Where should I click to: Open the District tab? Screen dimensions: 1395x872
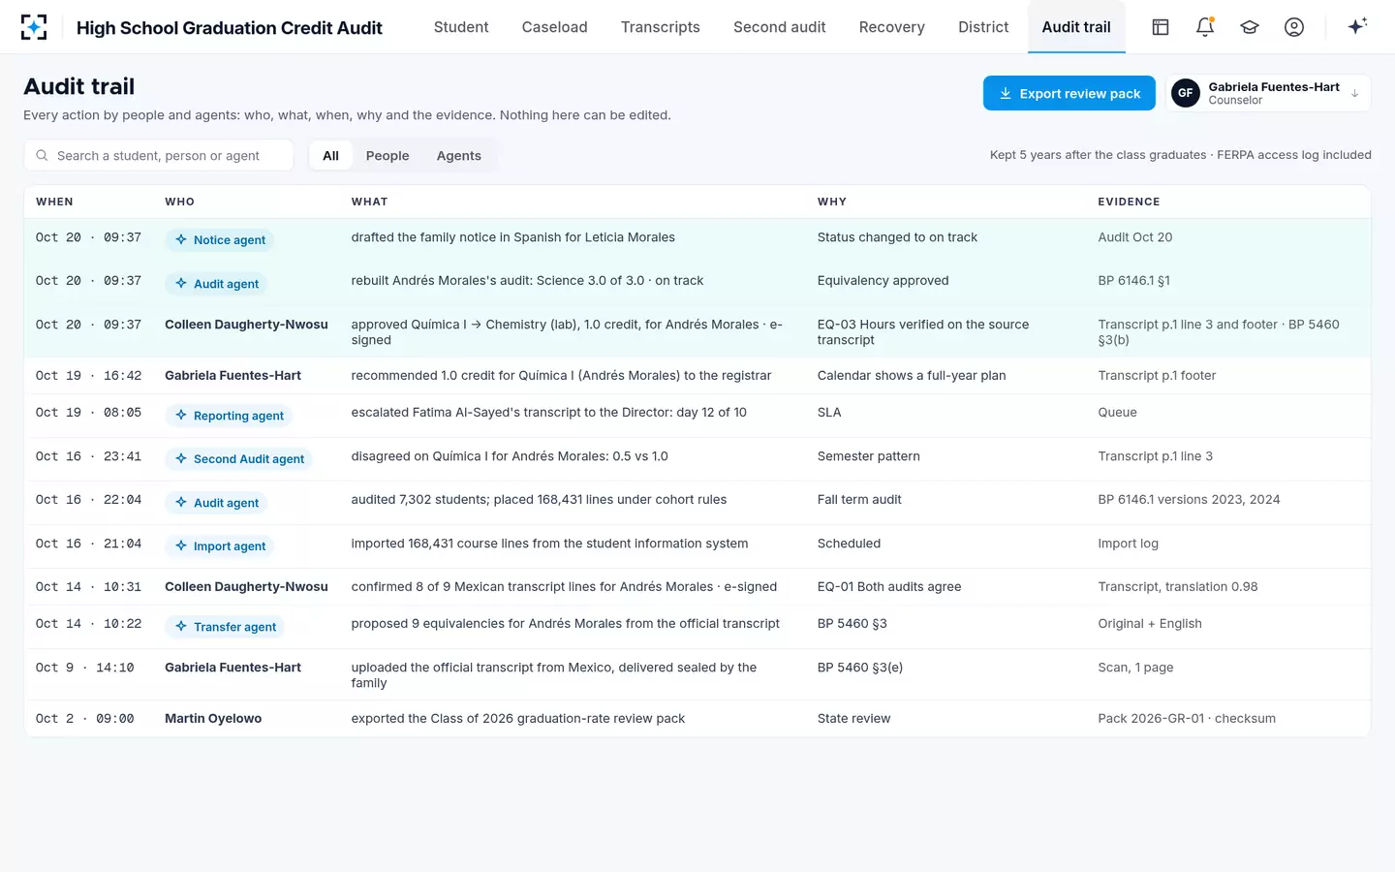pos(983,27)
